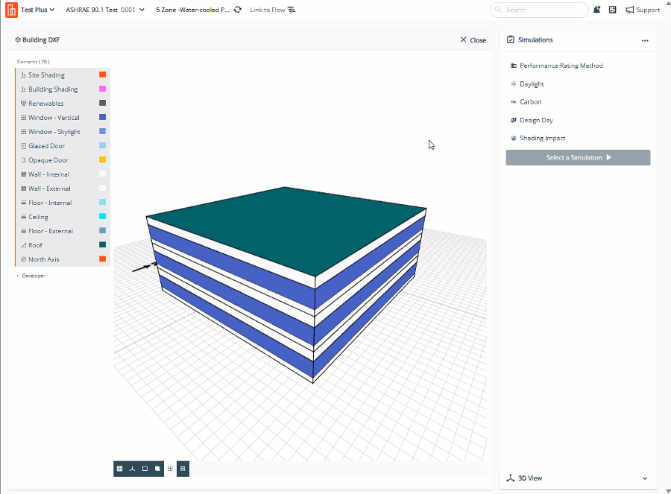Click the axes icon in the viewer toolbar
This screenshot has width=671, height=494.
(x=132, y=469)
